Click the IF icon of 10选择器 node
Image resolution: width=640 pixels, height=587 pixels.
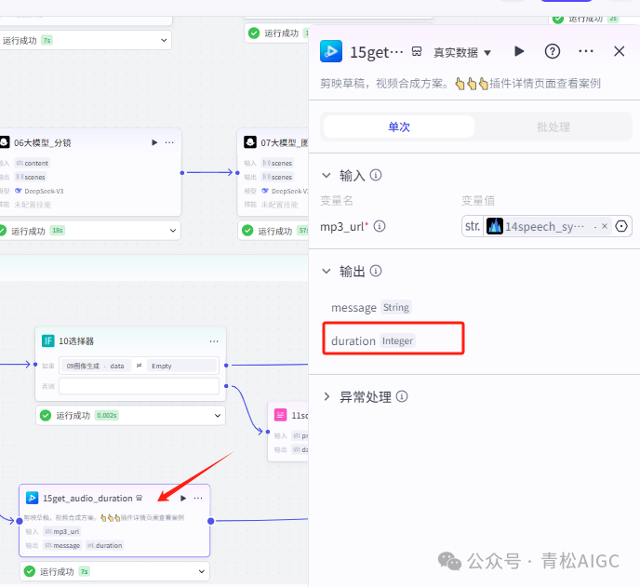pos(47,340)
